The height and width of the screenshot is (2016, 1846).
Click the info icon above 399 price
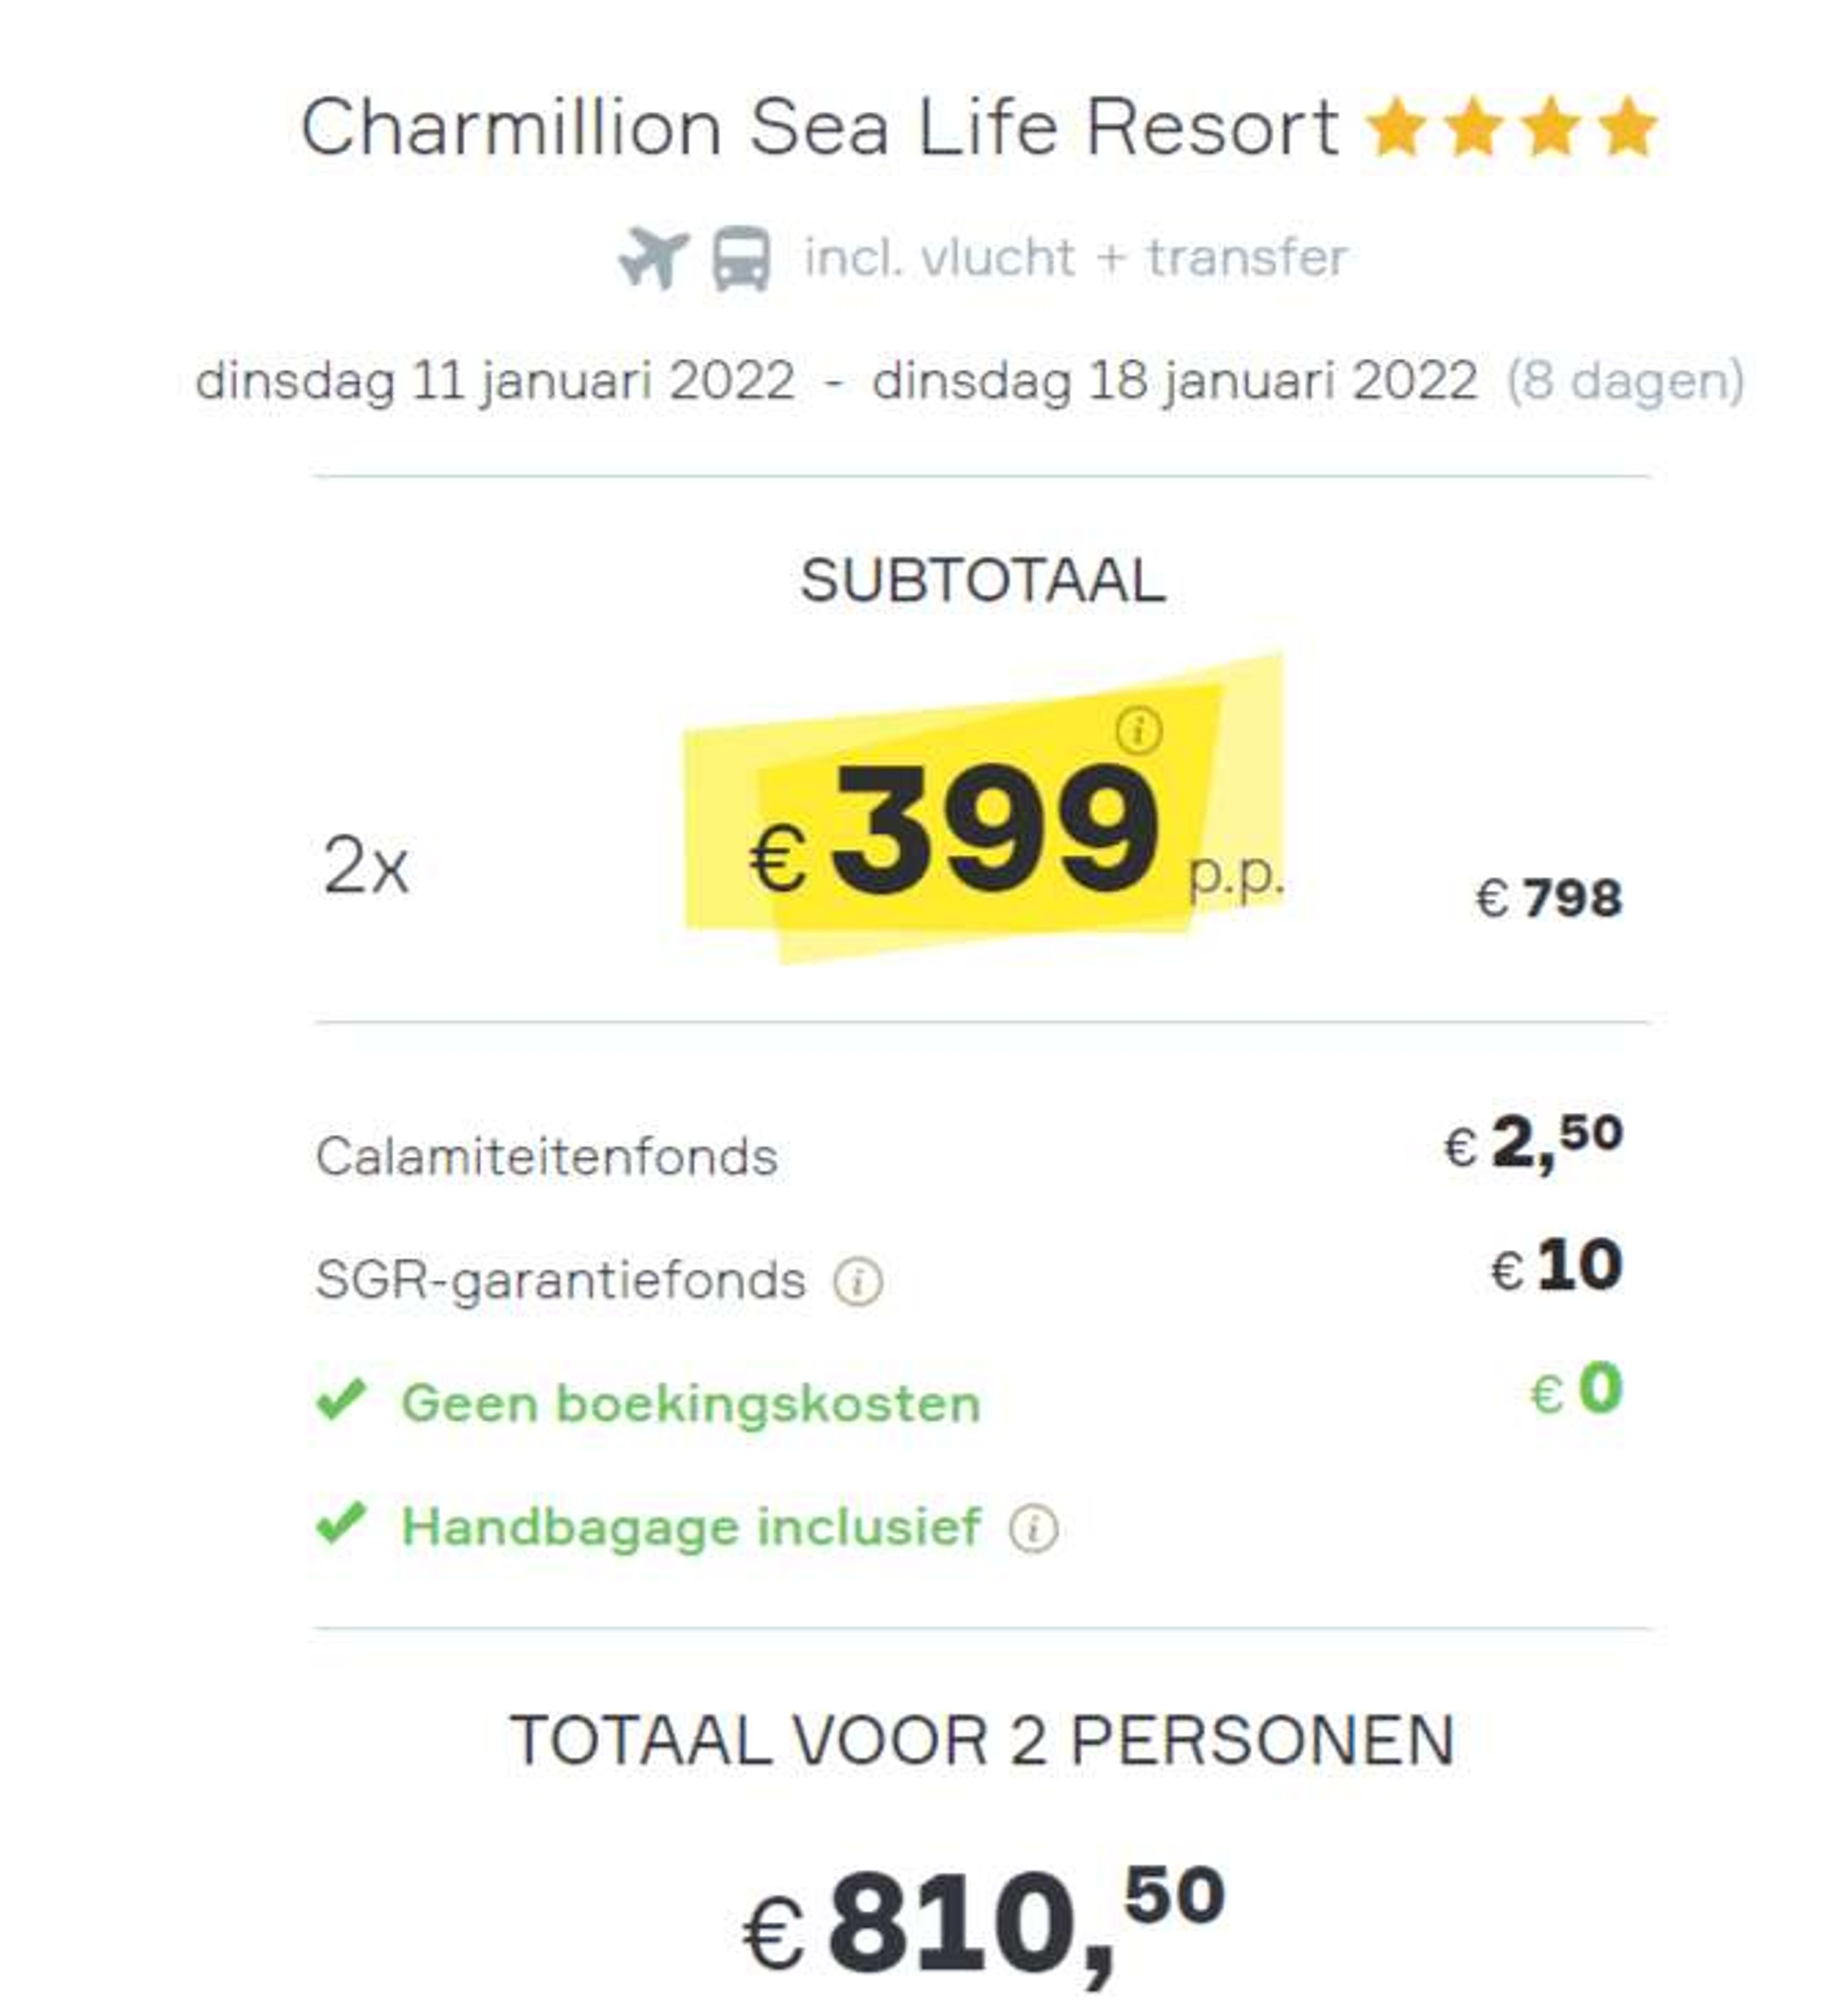click(1138, 730)
